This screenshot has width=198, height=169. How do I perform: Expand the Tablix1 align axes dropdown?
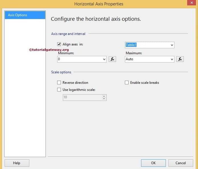(x=172, y=45)
